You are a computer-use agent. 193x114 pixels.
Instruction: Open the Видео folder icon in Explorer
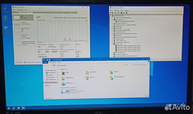coord(63,72)
